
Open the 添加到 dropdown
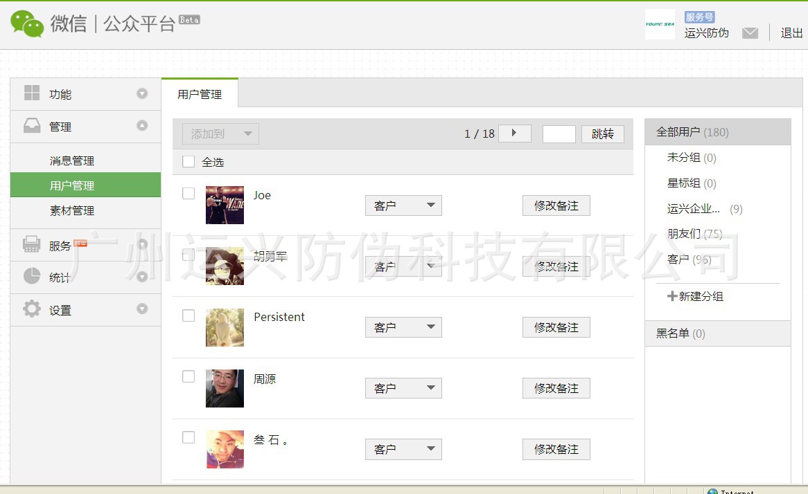[220, 134]
